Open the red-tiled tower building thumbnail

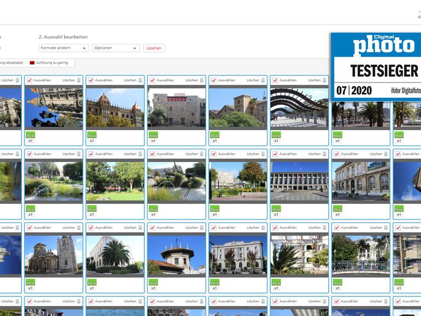177,255
